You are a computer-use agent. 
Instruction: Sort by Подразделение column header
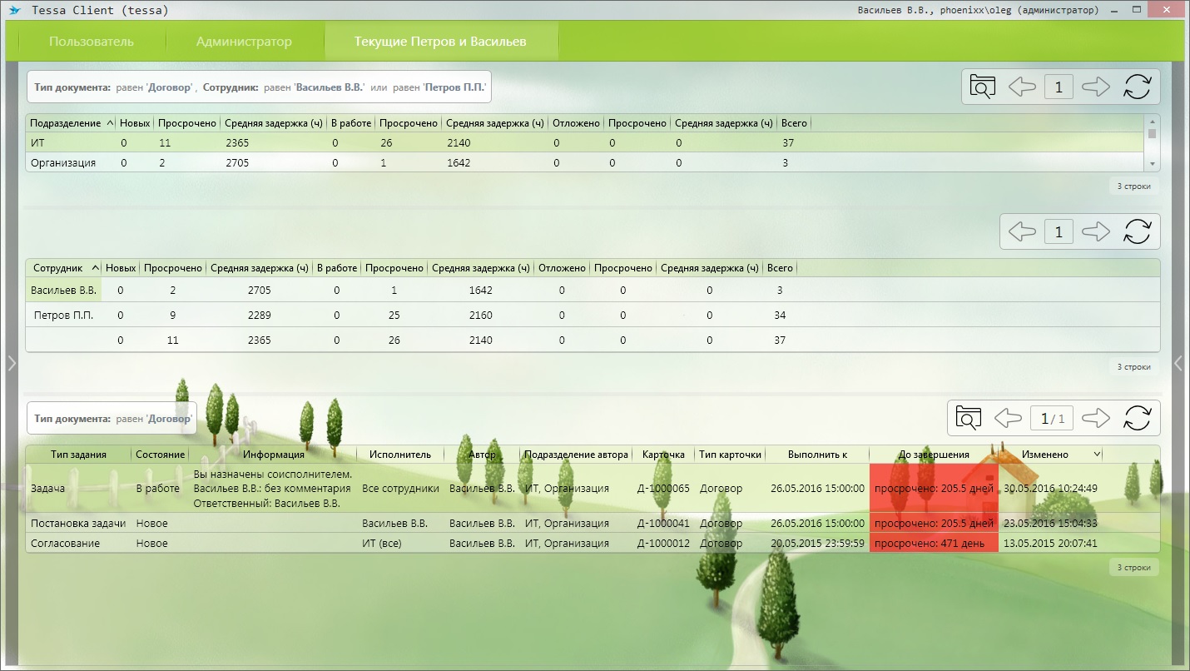coord(71,123)
